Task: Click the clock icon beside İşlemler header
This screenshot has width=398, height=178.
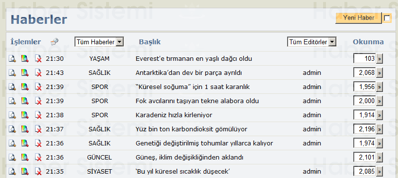Action: pos(54,42)
